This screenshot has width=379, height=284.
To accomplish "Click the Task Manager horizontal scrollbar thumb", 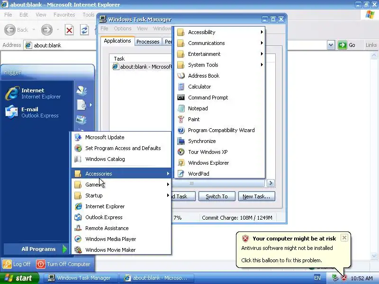I will (191, 183).
